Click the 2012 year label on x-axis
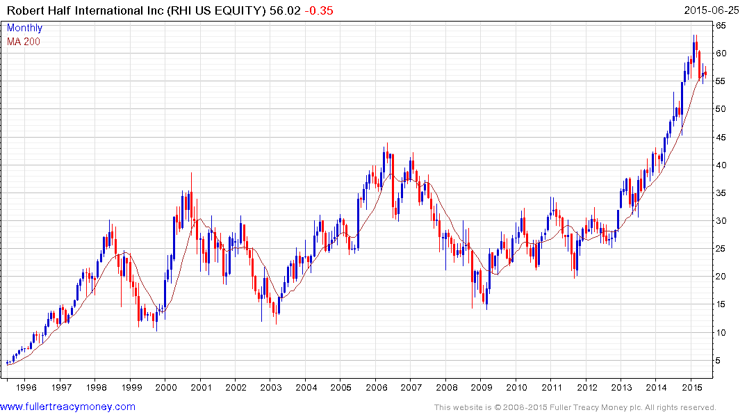The height and width of the screenshot is (417, 747). (x=587, y=387)
